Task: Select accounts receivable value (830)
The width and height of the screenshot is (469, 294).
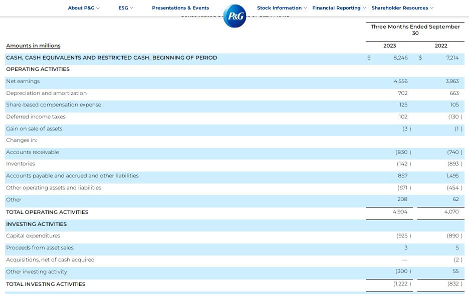Action: pos(403,152)
